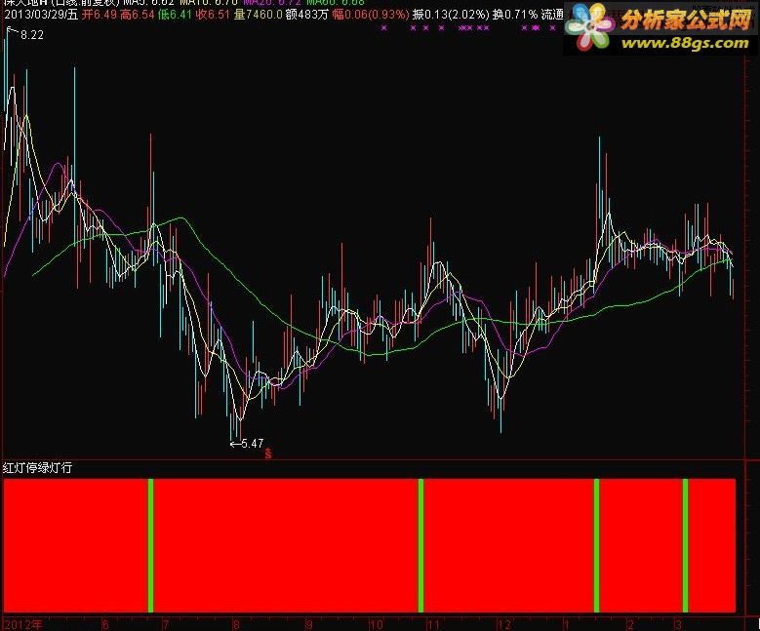This screenshot has width=760, height=631.
Task: Click the analyst formula site logo
Action: coord(660,28)
